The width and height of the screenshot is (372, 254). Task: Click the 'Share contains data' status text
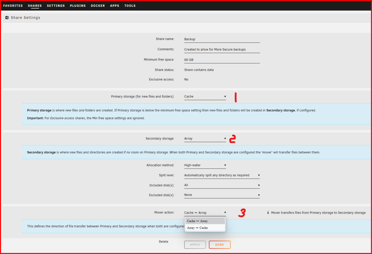point(199,70)
